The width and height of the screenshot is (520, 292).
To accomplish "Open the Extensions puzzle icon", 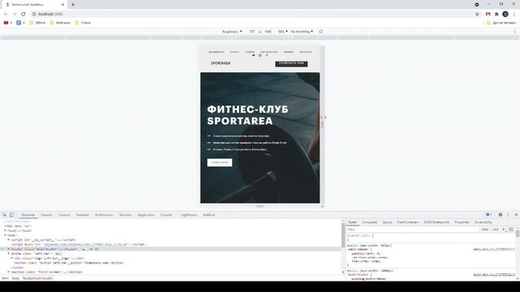I will [496, 14].
